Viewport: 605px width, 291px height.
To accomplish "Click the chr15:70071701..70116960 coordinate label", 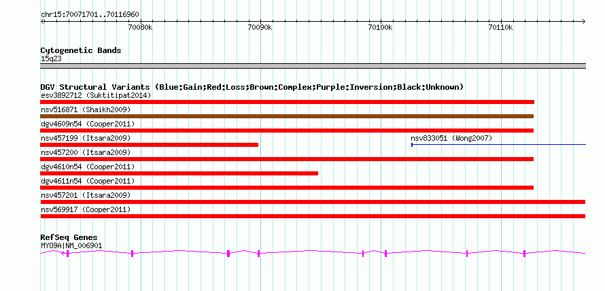I will tap(90, 15).
